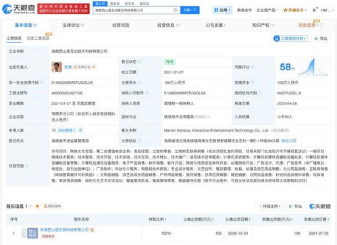The height and width of the screenshot is (245, 337).
Task: Open the legal representative's photo
Action: coord(57,67)
